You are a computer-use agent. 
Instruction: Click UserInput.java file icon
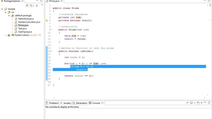point(16,32)
